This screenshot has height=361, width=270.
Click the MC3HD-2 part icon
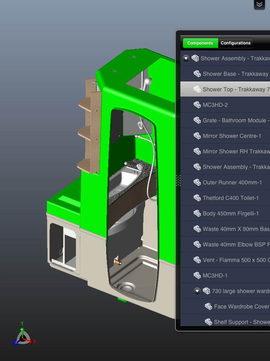(x=197, y=105)
